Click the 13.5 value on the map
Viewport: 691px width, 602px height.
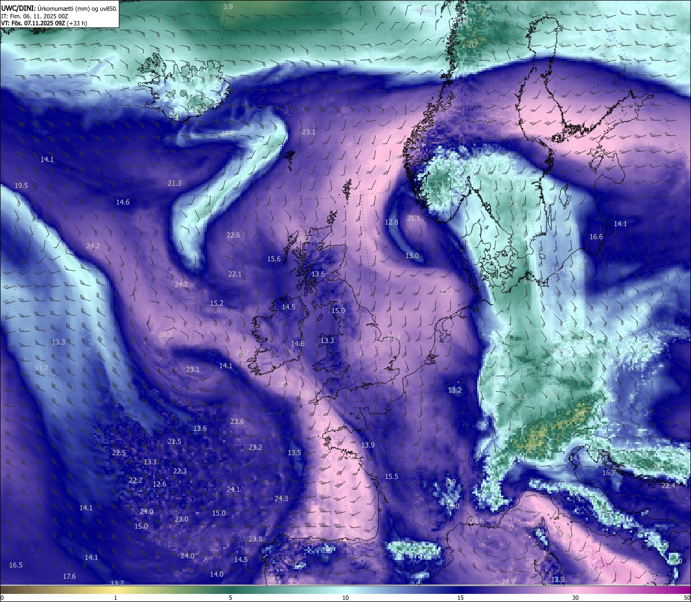(x=294, y=452)
